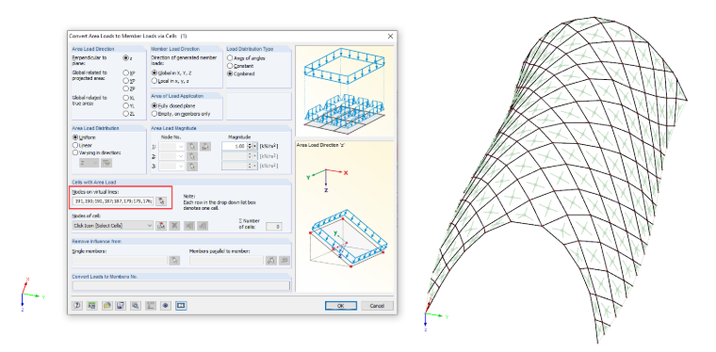
Task: Pick node 3 graphically in Area Load Magnitude
Action: [x=193, y=167]
